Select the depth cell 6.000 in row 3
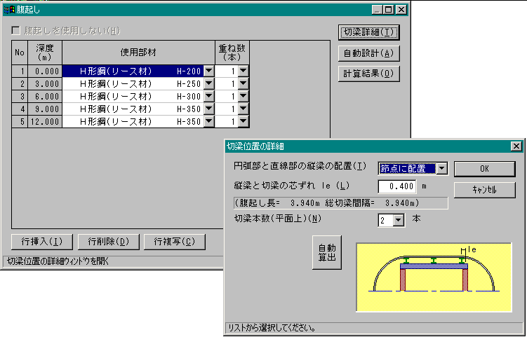Screen dimensions: 527x337 tap(45, 97)
